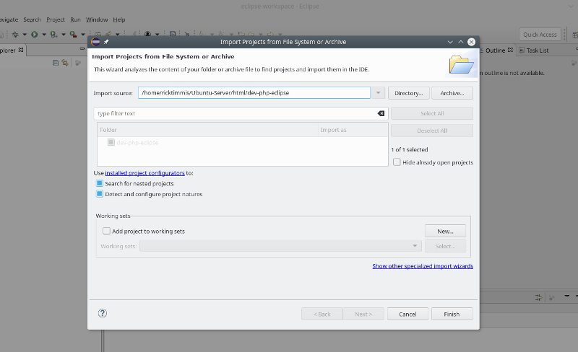
Task: Open the Debug dropdown arrow in toolbar
Action: pos(25,34)
